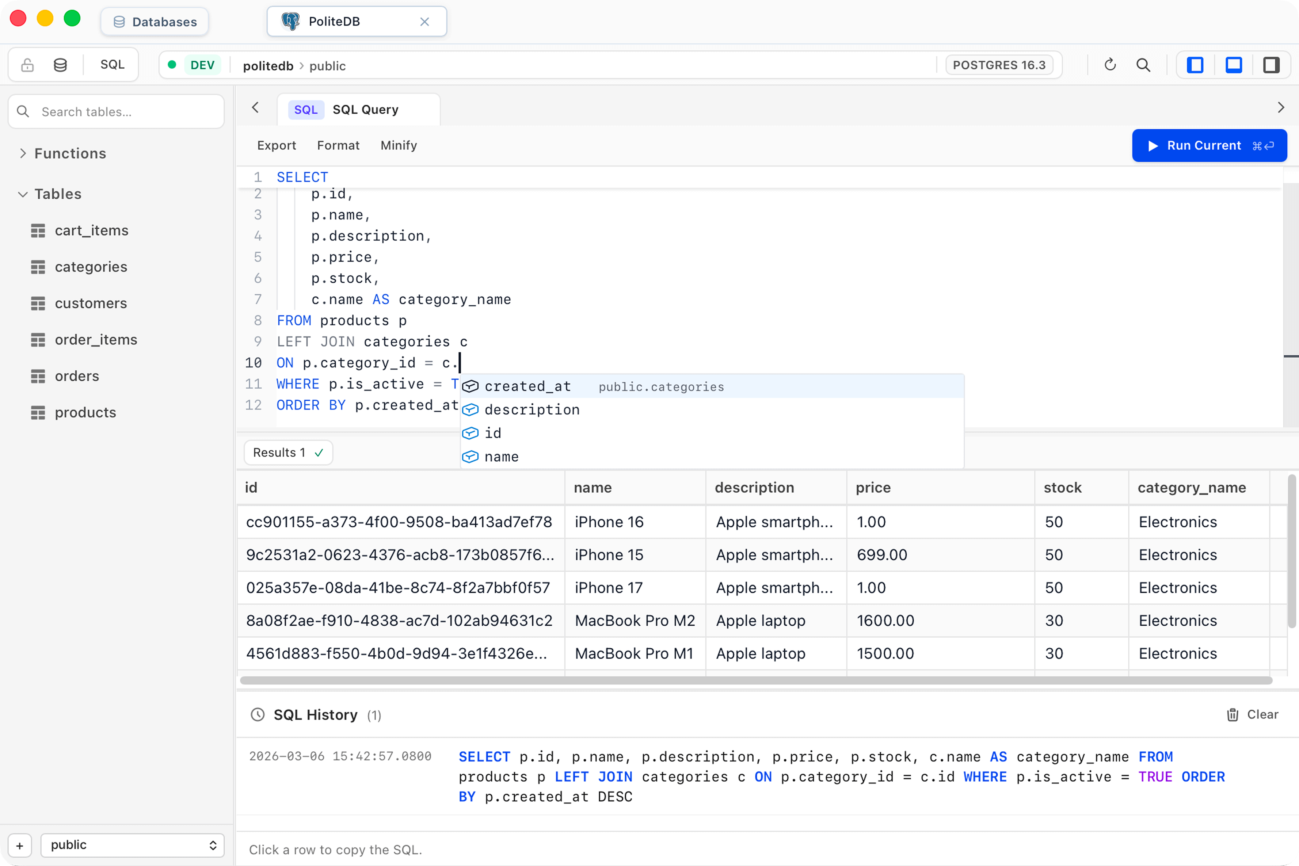Click the lock icon in the toolbar
The image size is (1299, 866).
click(27, 65)
